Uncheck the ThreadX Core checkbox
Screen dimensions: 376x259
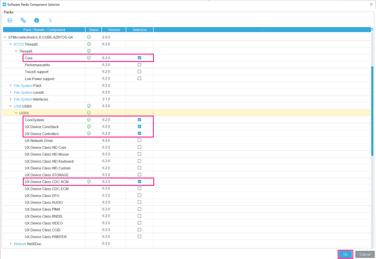point(140,58)
